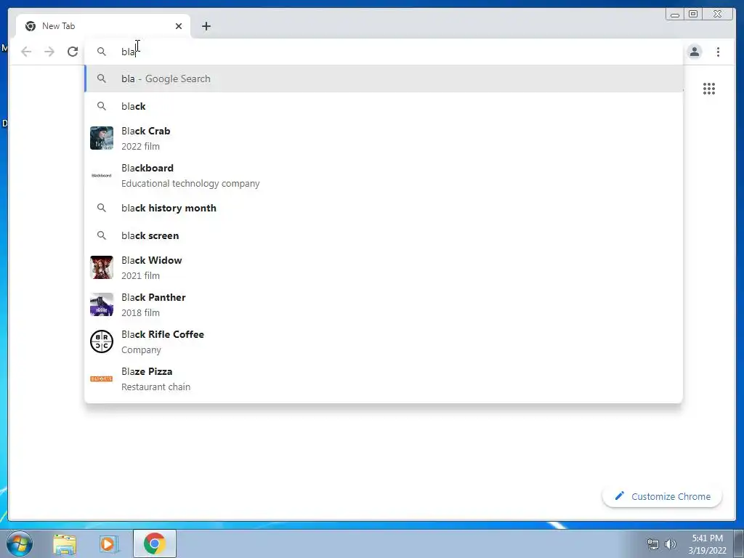Click the Blaze Pizza orange logo

(x=102, y=379)
